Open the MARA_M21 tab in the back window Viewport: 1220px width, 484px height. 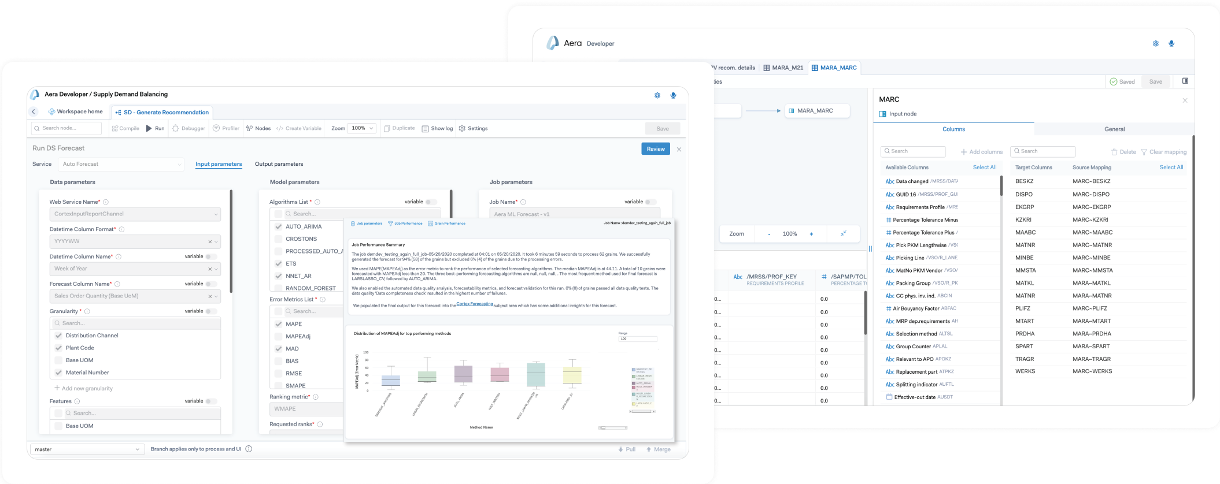783,68
